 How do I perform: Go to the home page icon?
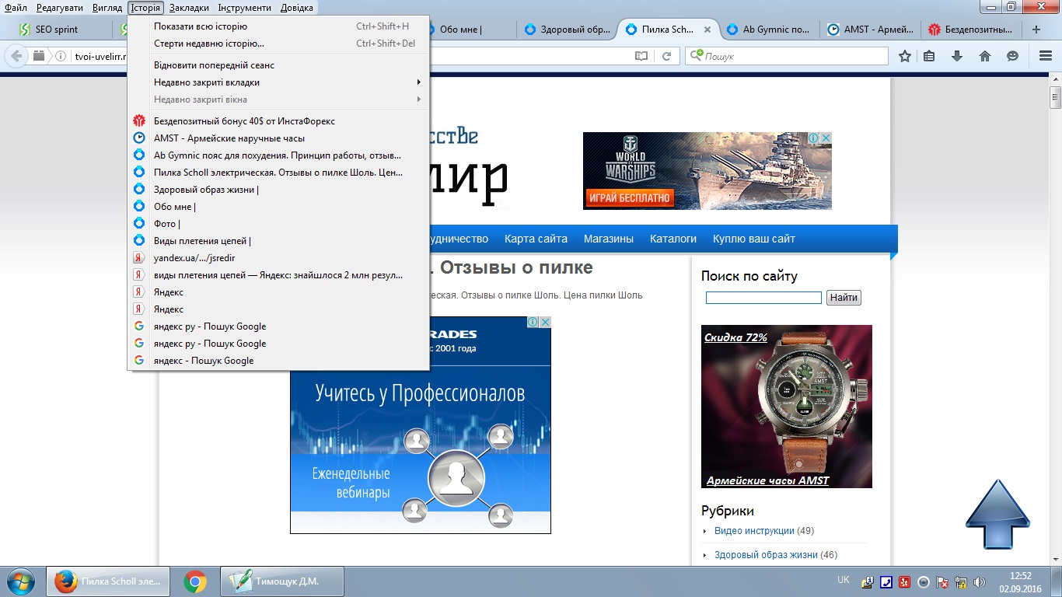click(985, 56)
